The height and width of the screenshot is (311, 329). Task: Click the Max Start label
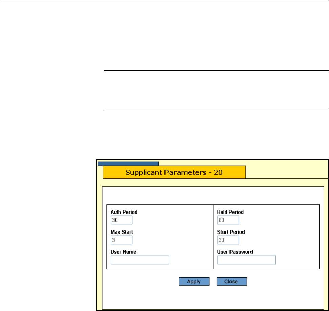[x=122, y=232]
